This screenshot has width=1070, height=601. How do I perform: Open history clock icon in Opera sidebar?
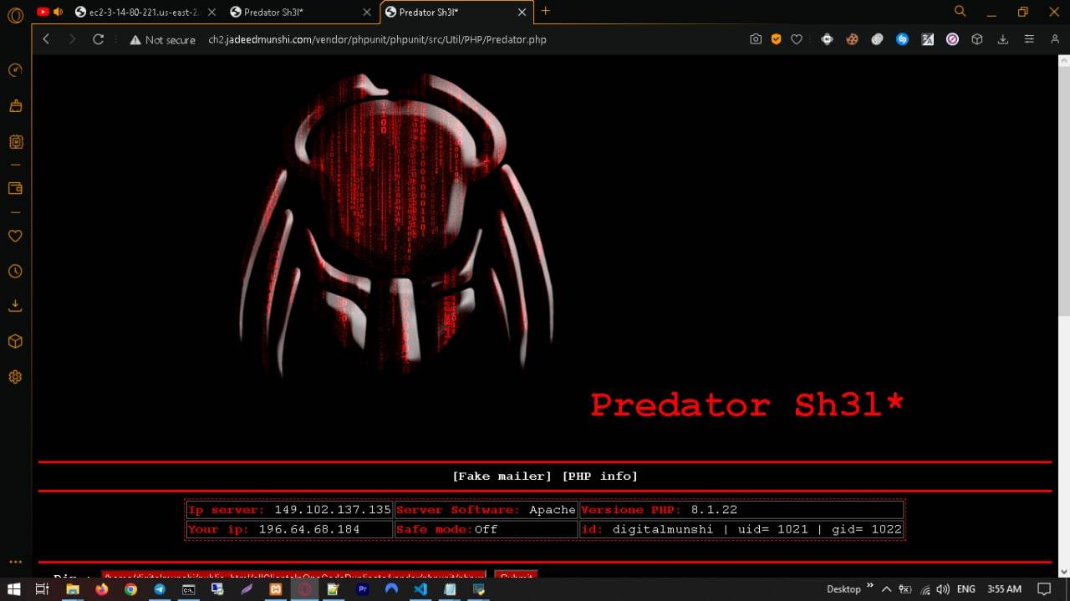pyautogui.click(x=15, y=272)
